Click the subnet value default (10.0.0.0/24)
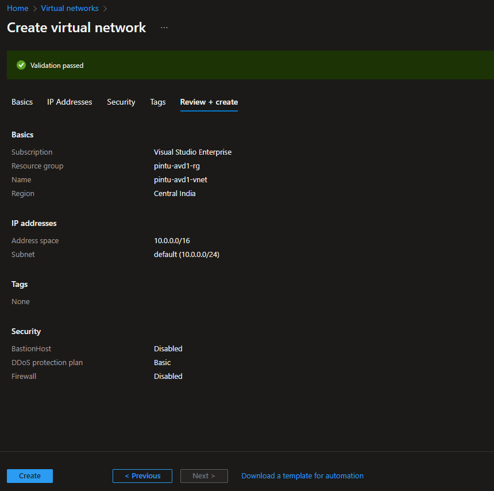 pyautogui.click(x=187, y=255)
